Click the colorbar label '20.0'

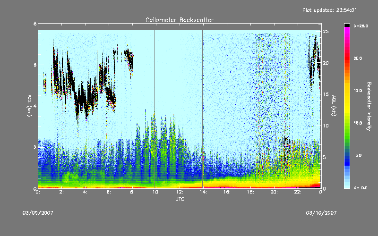[358, 58]
